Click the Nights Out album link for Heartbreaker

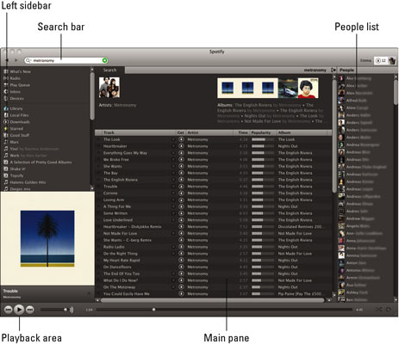[288, 146]
